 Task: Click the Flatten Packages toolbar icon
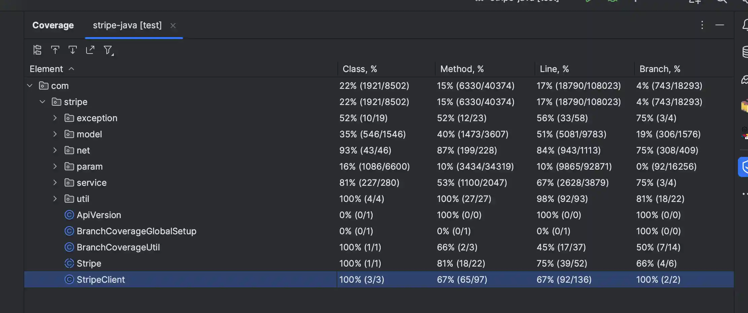37,50
